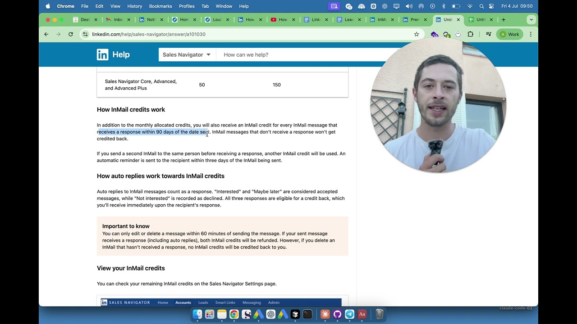Click the Bluetooth icon in the menu bar

444,6
